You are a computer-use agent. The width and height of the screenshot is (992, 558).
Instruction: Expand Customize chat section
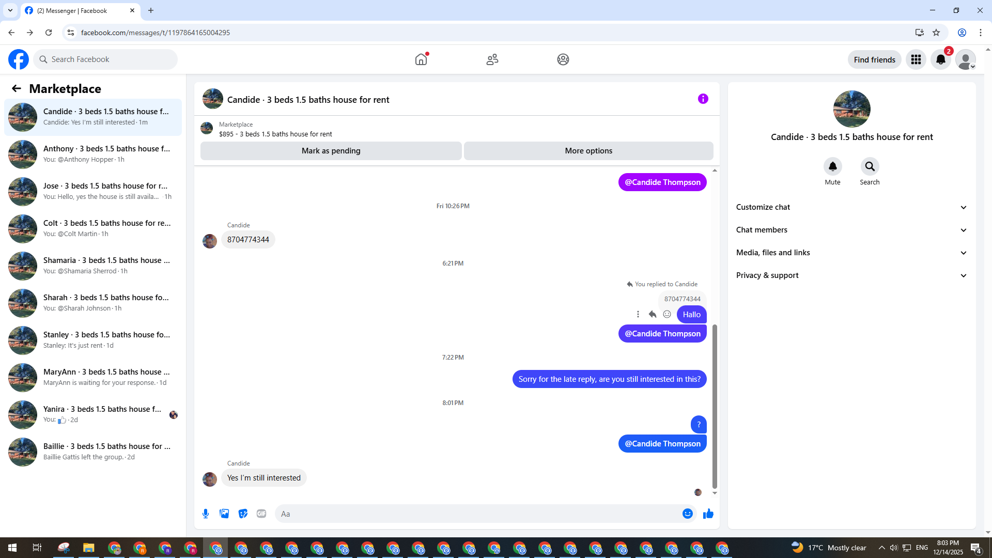click(x=851, y=207)
